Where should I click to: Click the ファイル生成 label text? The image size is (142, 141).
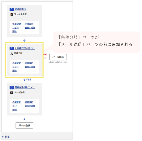tap(20, 14)
